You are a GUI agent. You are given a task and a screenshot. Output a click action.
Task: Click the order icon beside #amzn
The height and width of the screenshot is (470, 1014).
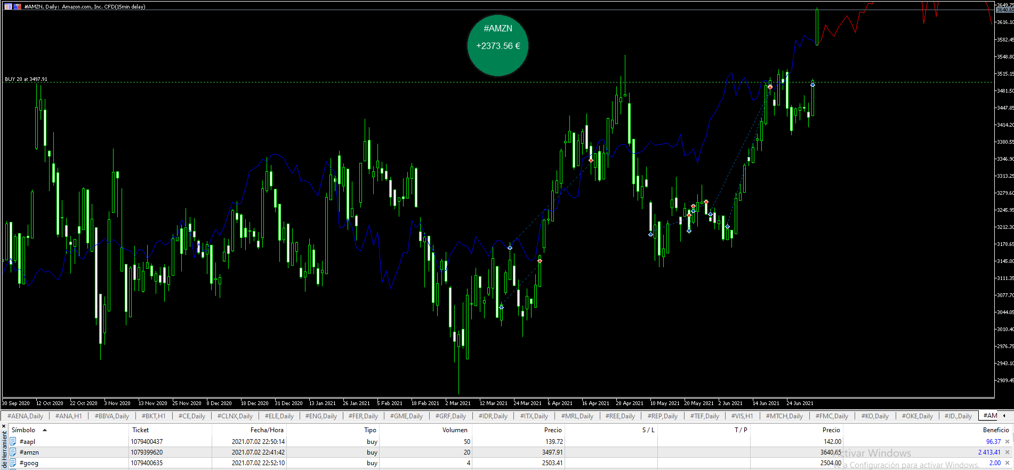[x=13, y=452]
